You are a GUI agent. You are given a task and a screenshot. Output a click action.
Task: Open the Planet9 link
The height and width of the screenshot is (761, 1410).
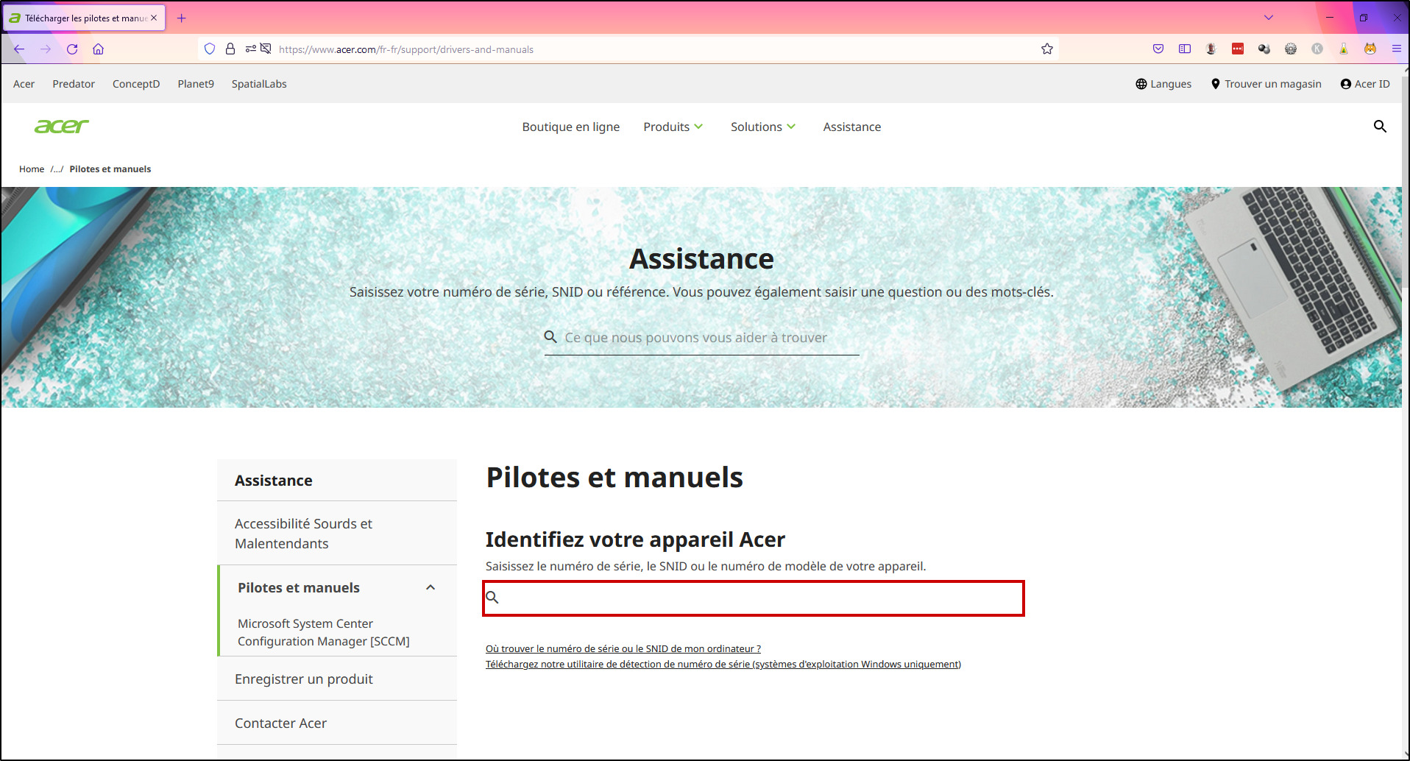[196, 84]
